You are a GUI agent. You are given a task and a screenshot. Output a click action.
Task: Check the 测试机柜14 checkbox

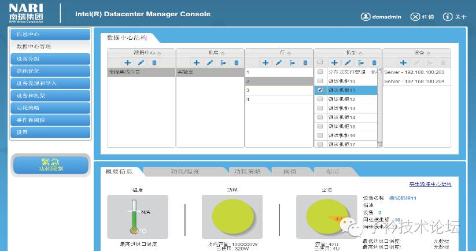pos(320,117)
